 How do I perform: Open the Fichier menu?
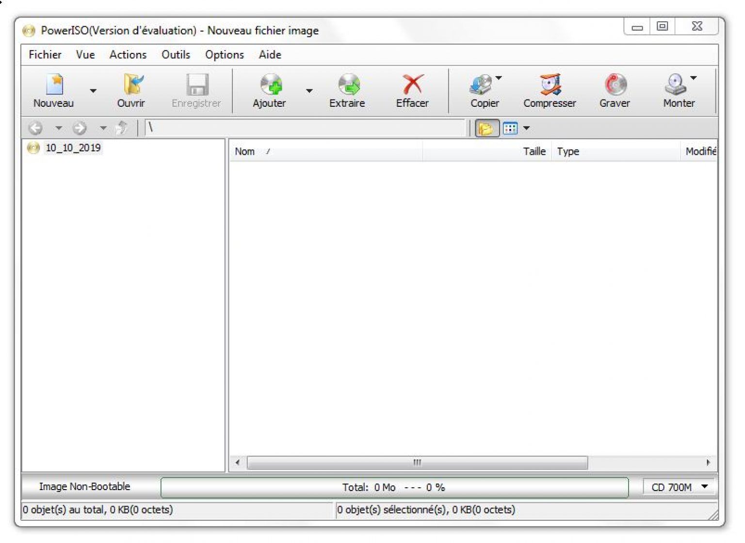pos(45,55)
